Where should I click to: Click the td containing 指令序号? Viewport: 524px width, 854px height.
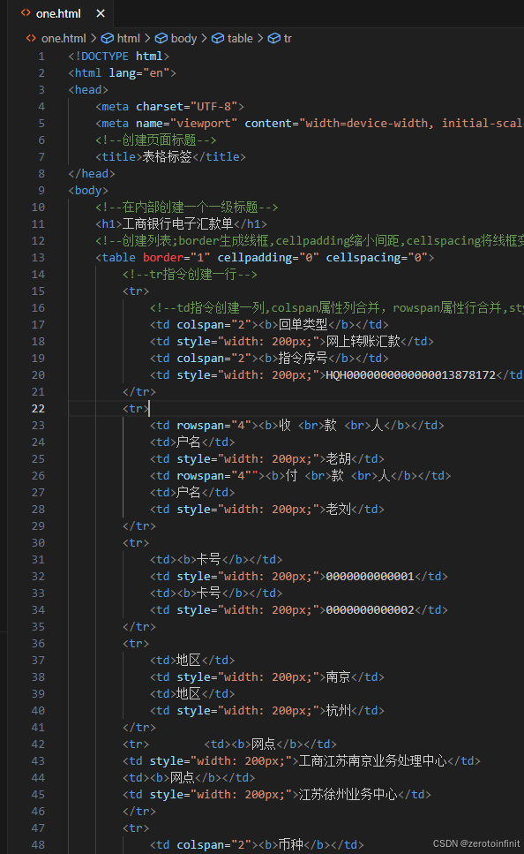point(269,359)
